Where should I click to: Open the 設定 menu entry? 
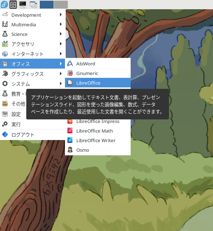pyautogui.click(x=13, y=114)
